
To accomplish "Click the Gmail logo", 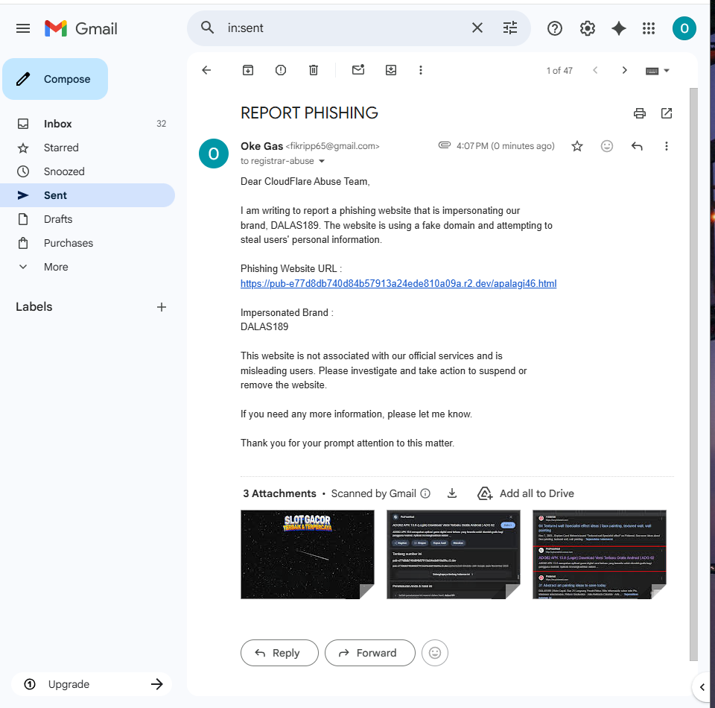I will pos(81,28).
